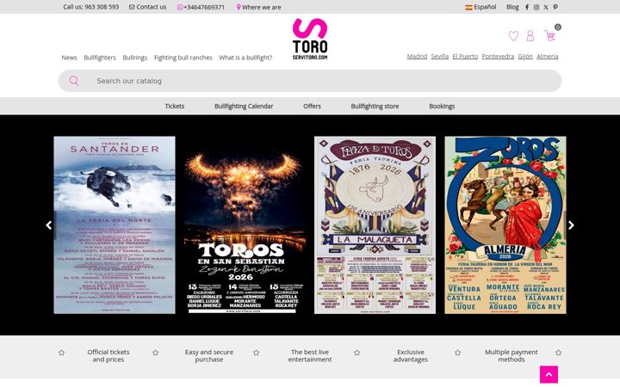The image size is (620, 387).
Task: Go to previous carousel slide arrow
Action: (x=48, y=225)
